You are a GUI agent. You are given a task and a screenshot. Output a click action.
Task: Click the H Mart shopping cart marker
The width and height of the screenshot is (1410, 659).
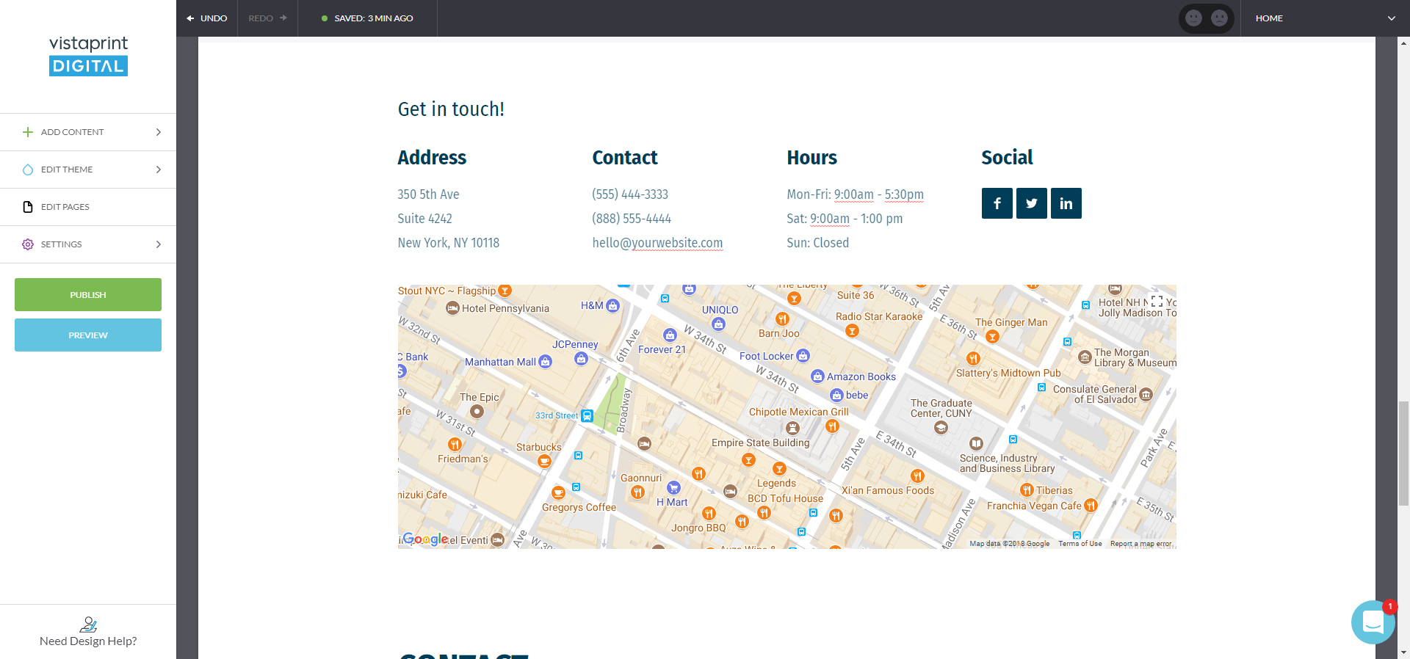coord(673,488)
